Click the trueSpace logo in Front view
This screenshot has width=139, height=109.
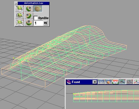click(x=69, y=82)
